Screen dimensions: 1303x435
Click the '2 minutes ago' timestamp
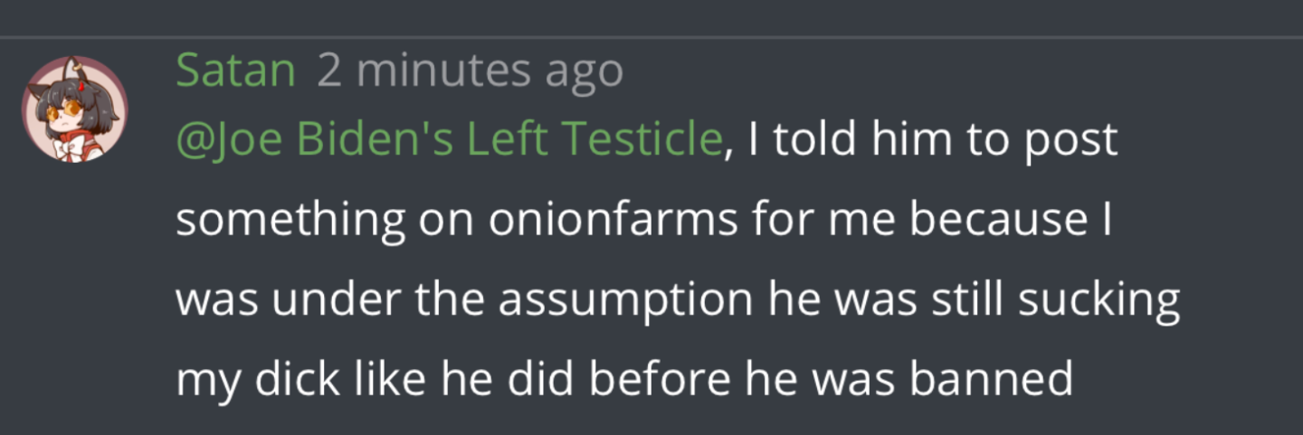click(470, 71)
